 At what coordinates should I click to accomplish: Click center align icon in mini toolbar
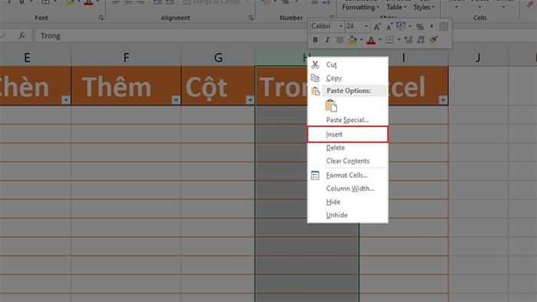click(x=340, y=40)
